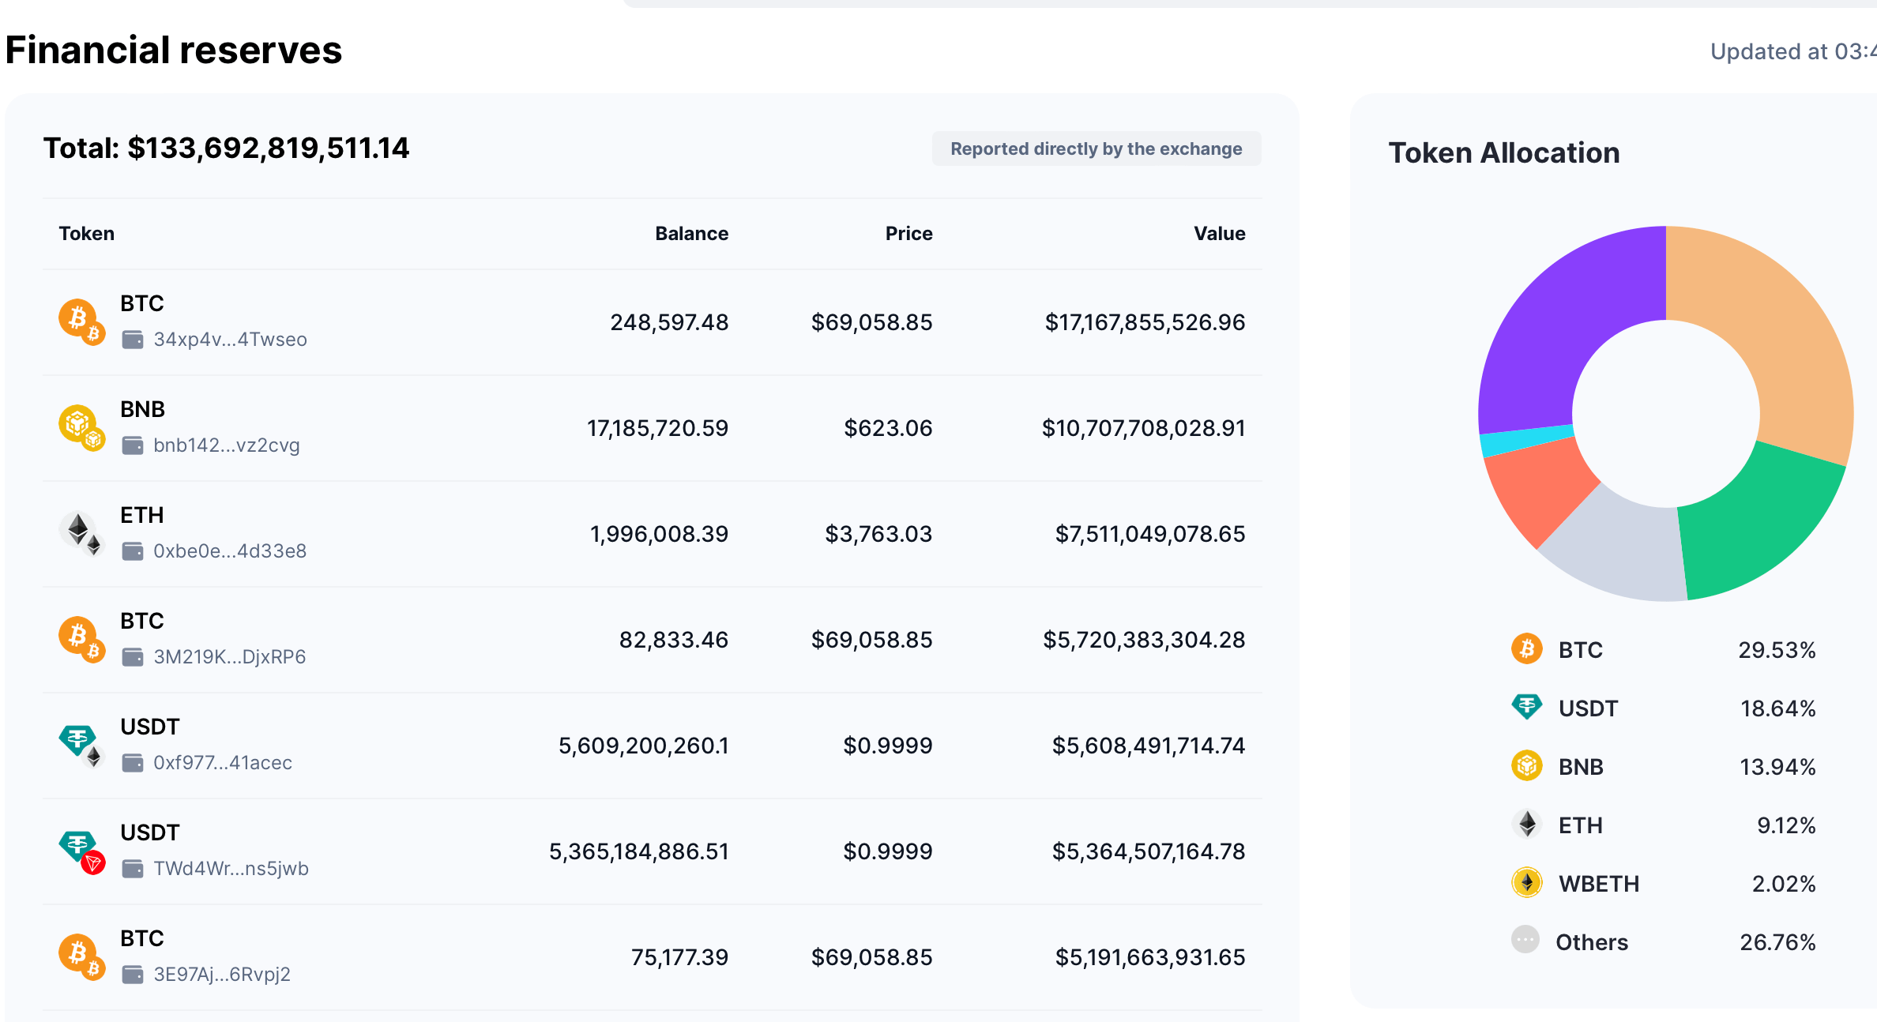Click 'Reported directly by the exchange' badge
Viewport: 1877px width, 1022px height.
1096,148
